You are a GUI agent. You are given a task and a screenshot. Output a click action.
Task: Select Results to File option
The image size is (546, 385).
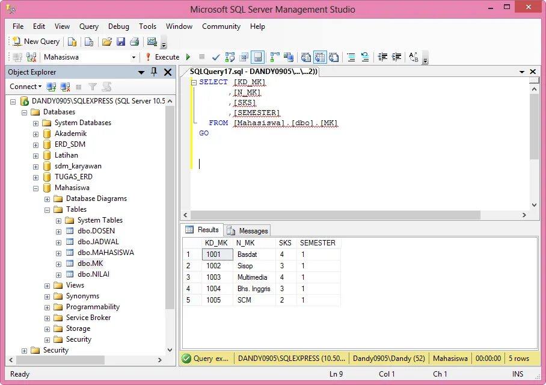[334, 57]
